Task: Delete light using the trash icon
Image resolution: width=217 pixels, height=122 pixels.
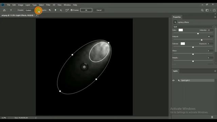Action: coord(212,117)
